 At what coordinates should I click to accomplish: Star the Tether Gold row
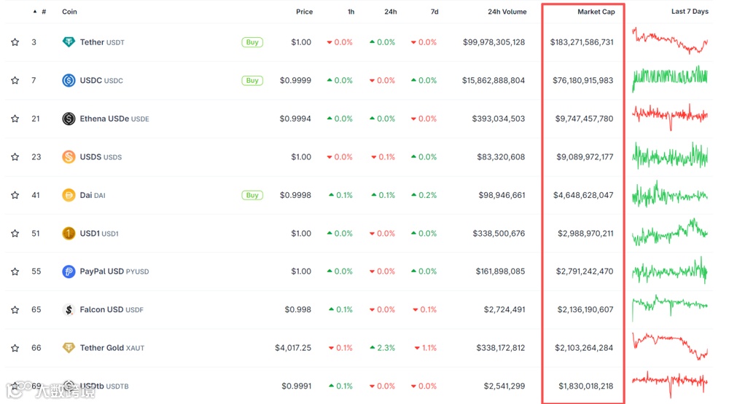pos(15,348)
